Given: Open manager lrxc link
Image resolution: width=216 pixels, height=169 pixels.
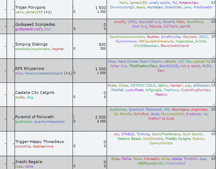Looking at the screenshot, I should pos(48,29).
